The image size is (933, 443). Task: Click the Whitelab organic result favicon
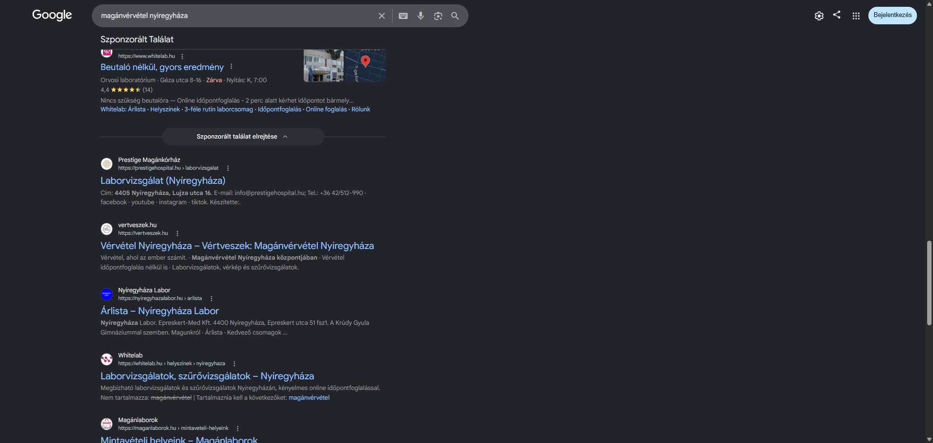click(106, 359)
